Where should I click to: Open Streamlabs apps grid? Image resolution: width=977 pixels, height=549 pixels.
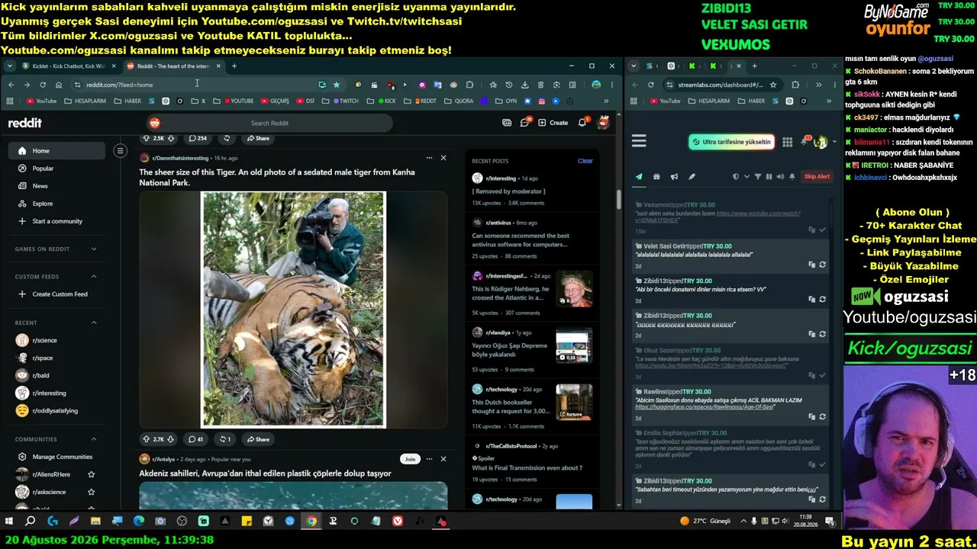tap(787, 142)
